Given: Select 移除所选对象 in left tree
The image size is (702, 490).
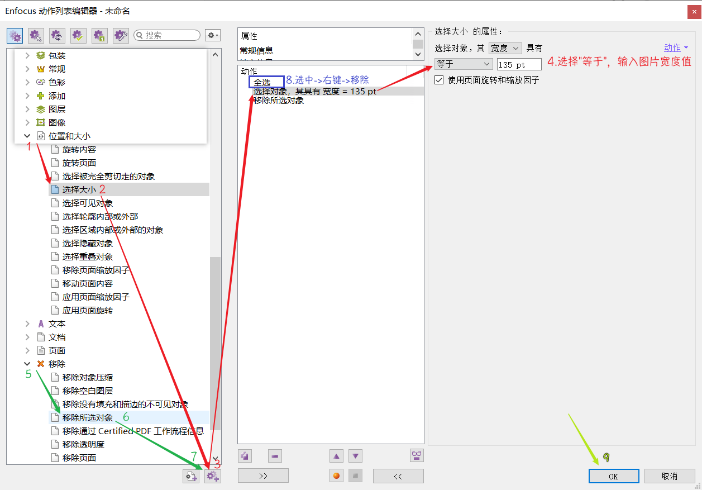Looking at the screenshot, I should [88, 417].
